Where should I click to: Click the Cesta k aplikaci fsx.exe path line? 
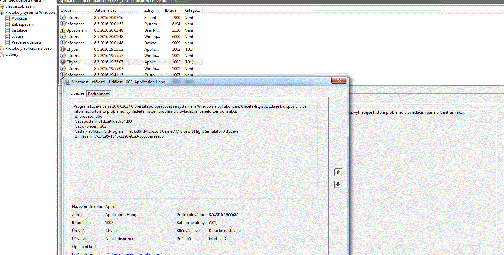[156, 131]
